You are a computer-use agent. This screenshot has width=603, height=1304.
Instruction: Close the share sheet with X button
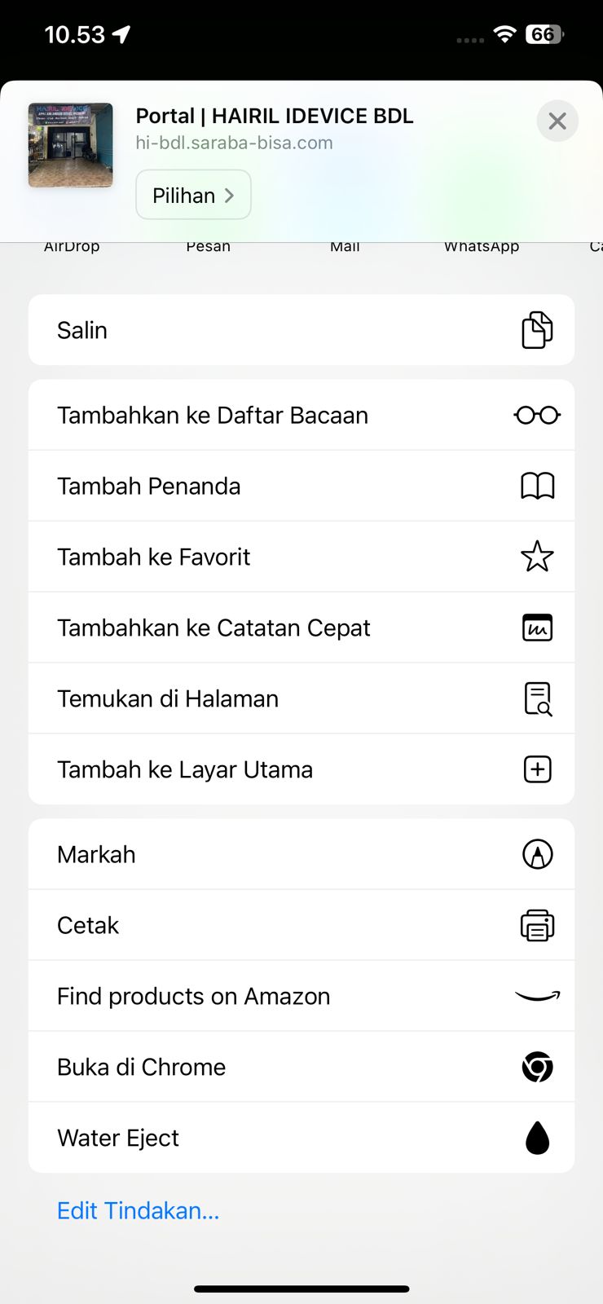point(557,121)
